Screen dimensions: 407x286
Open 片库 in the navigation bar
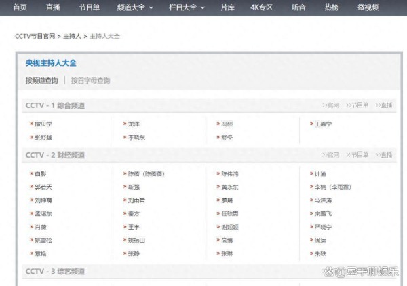point(228,7)
